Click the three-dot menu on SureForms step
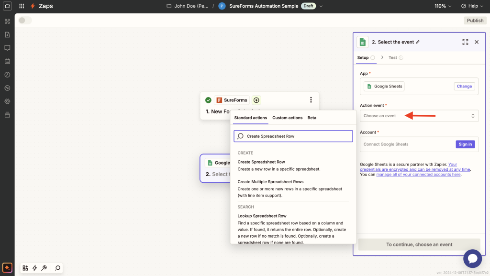Viewport: 490px width, 276px height. [x=311, y=100]
